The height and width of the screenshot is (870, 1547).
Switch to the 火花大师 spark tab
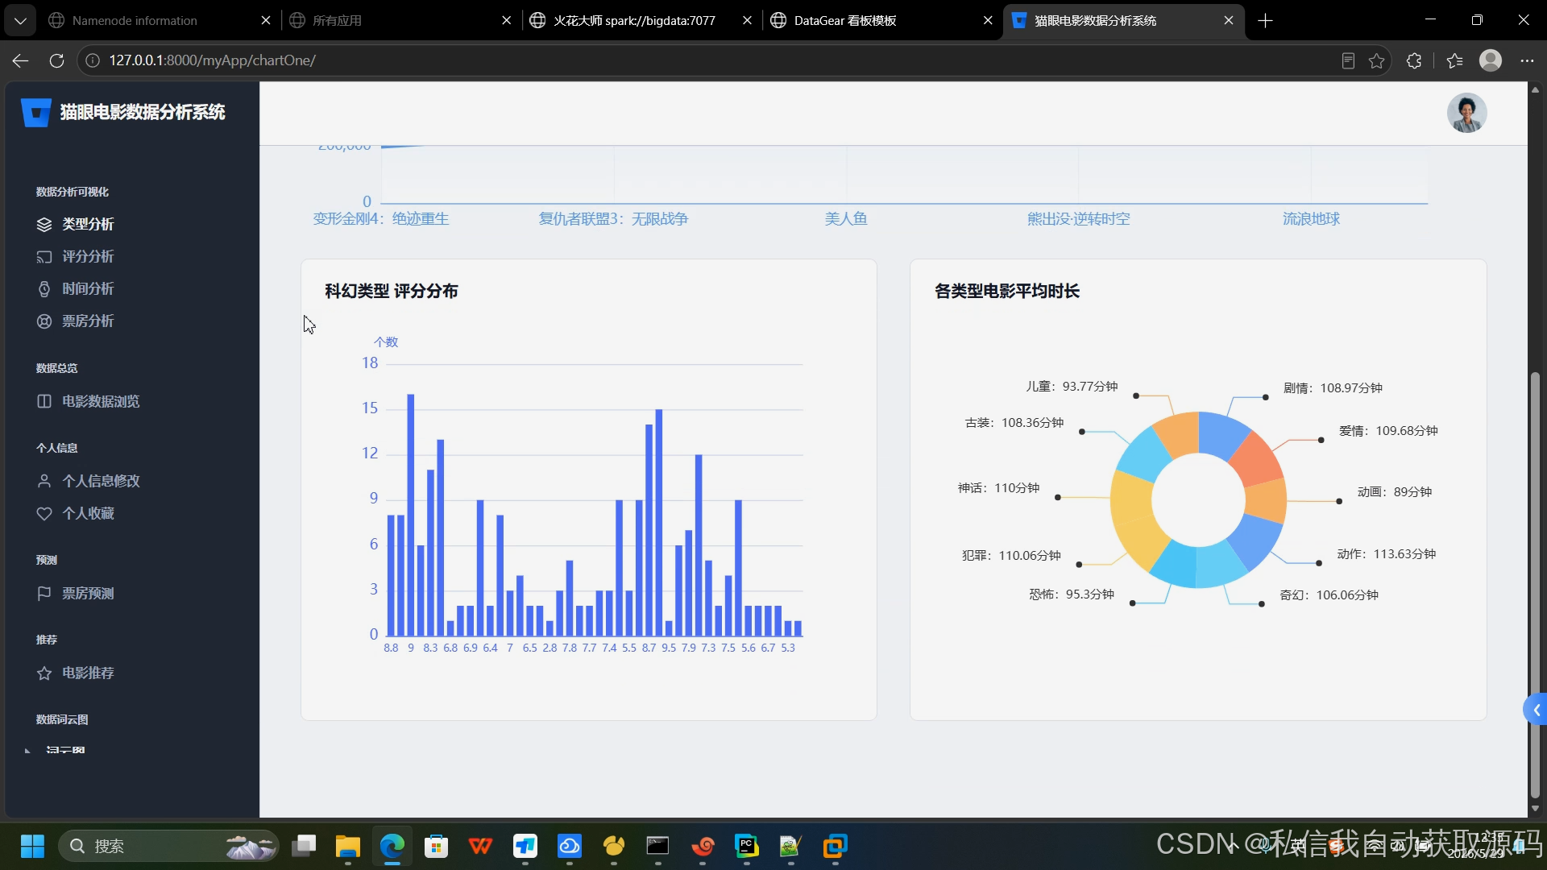pos(634,20)
